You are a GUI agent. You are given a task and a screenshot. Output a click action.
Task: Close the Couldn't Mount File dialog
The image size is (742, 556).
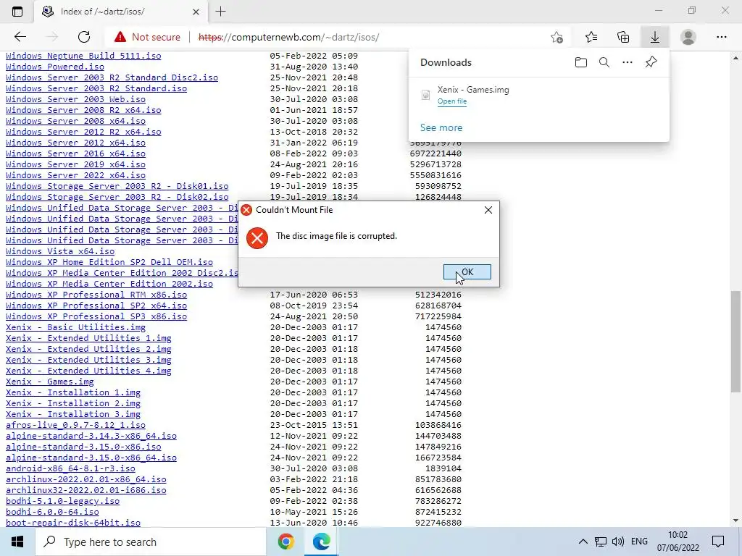point(488,210)
